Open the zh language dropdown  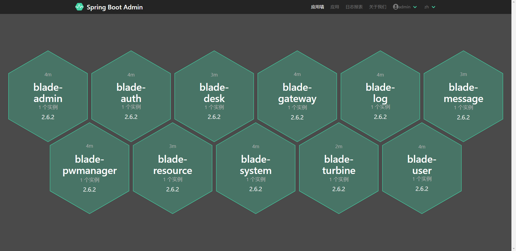tap(429, 7)
